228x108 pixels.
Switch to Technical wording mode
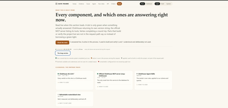[x=149, y=4]
